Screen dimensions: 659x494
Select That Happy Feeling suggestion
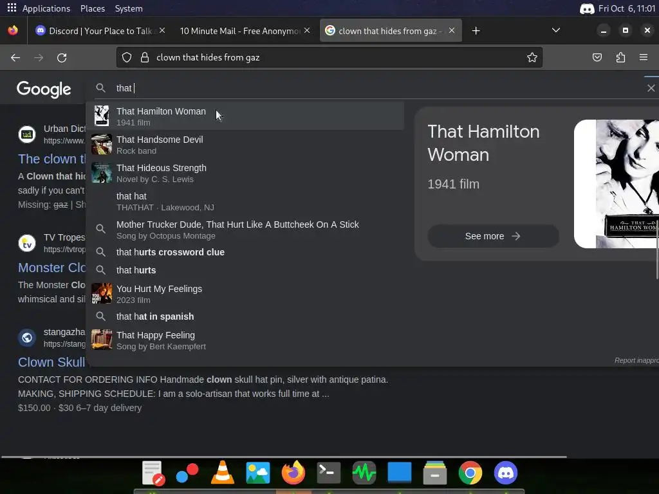(x=245, y=340)
